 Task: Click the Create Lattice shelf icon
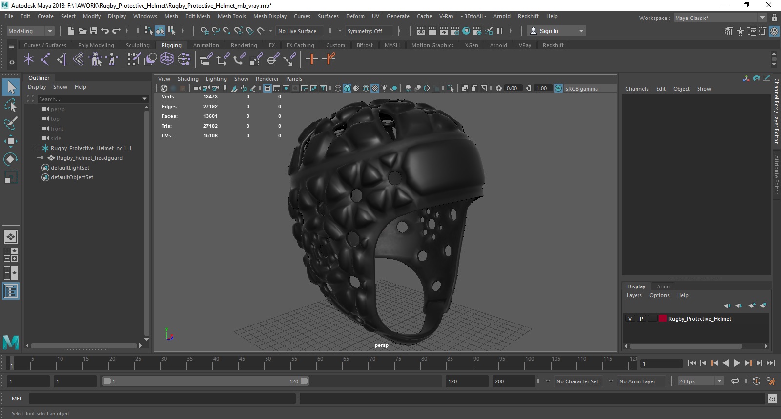coord(167,59)
